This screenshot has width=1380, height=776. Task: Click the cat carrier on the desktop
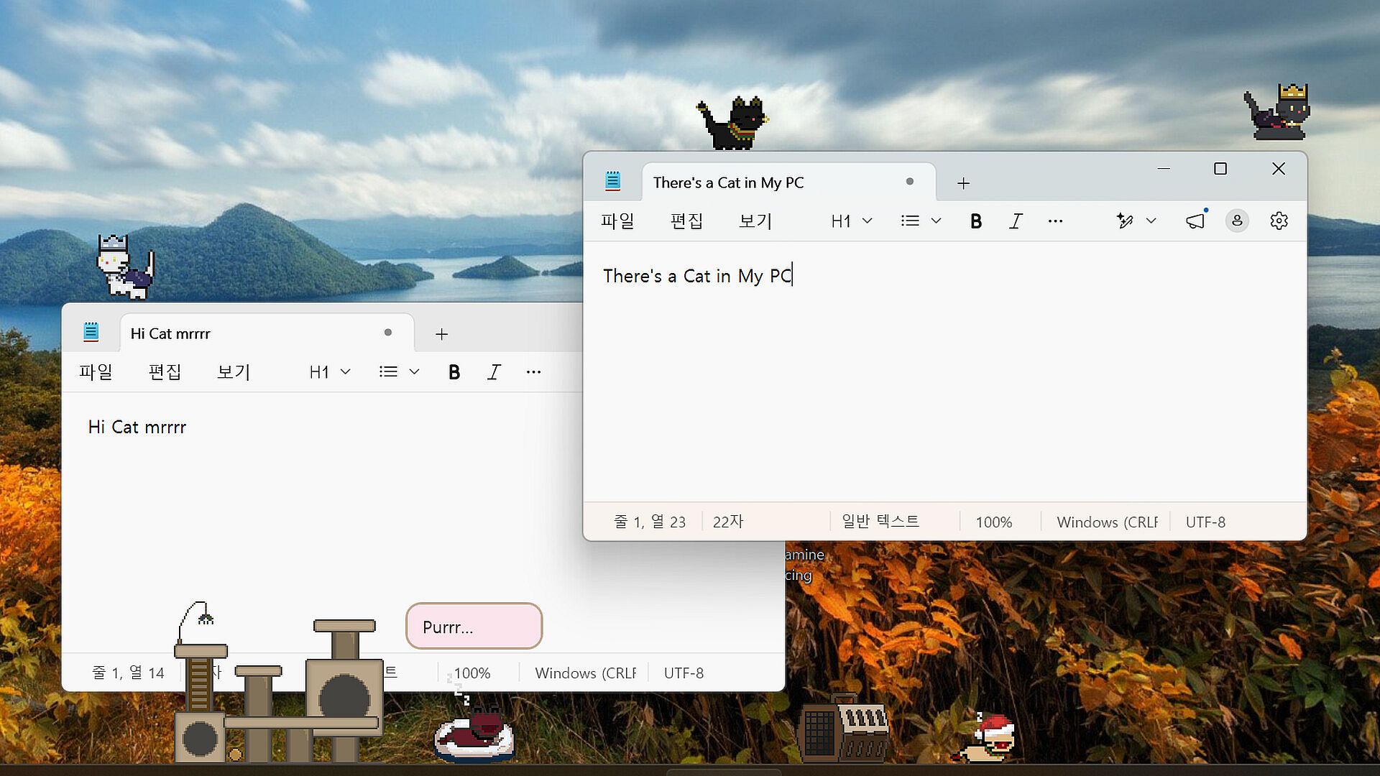[843, 727]
